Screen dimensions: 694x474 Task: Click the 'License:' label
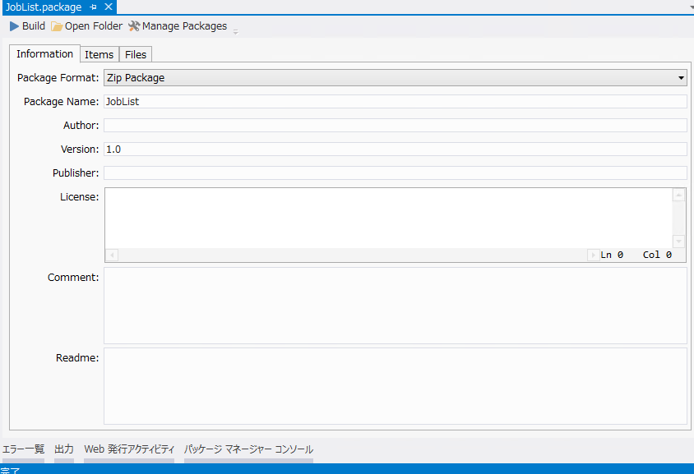(80, 197)
